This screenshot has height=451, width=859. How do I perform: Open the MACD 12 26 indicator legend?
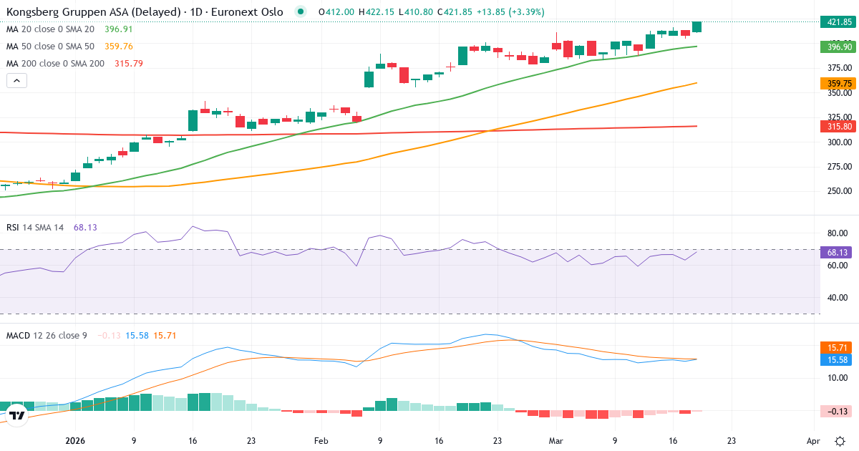(x=47, y=335)
